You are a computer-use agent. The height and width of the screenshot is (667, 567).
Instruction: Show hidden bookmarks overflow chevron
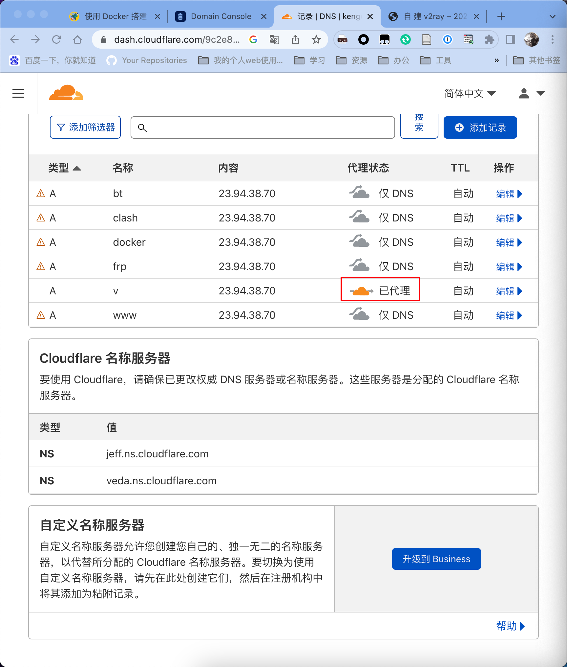[497, 60]
